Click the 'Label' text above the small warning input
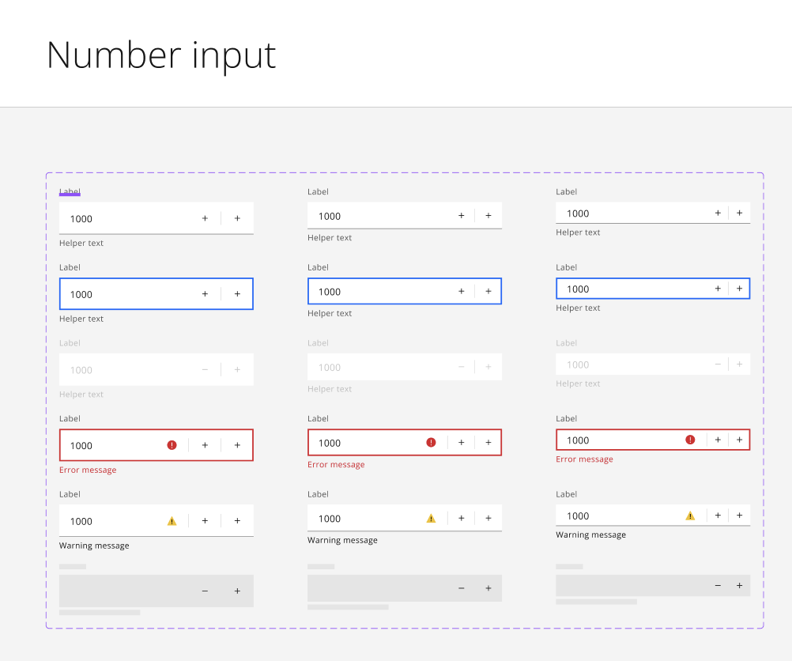792x661 pixels. click(566, 494)
